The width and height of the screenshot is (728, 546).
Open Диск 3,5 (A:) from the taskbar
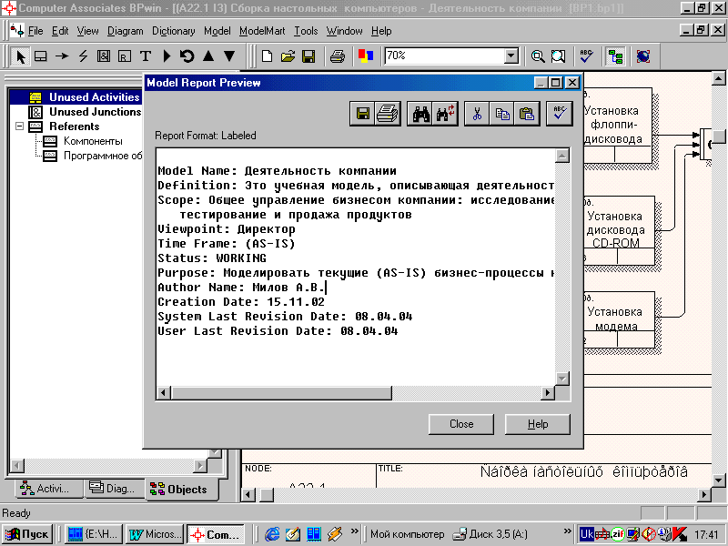pos(490,534)
